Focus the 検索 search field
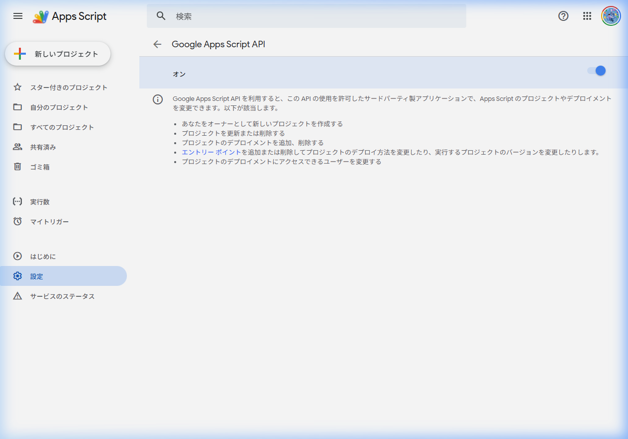 307,16
